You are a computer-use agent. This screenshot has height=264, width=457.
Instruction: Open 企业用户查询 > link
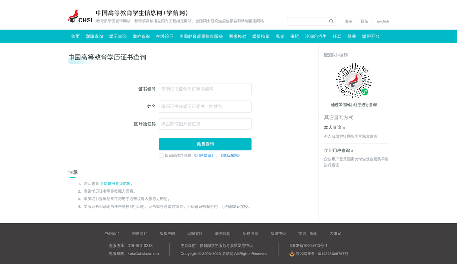[x=339, y=151]
